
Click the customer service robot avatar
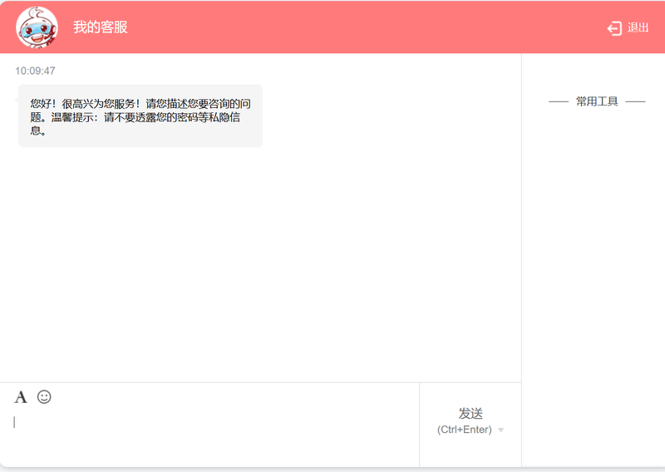(x=37, y=27)
